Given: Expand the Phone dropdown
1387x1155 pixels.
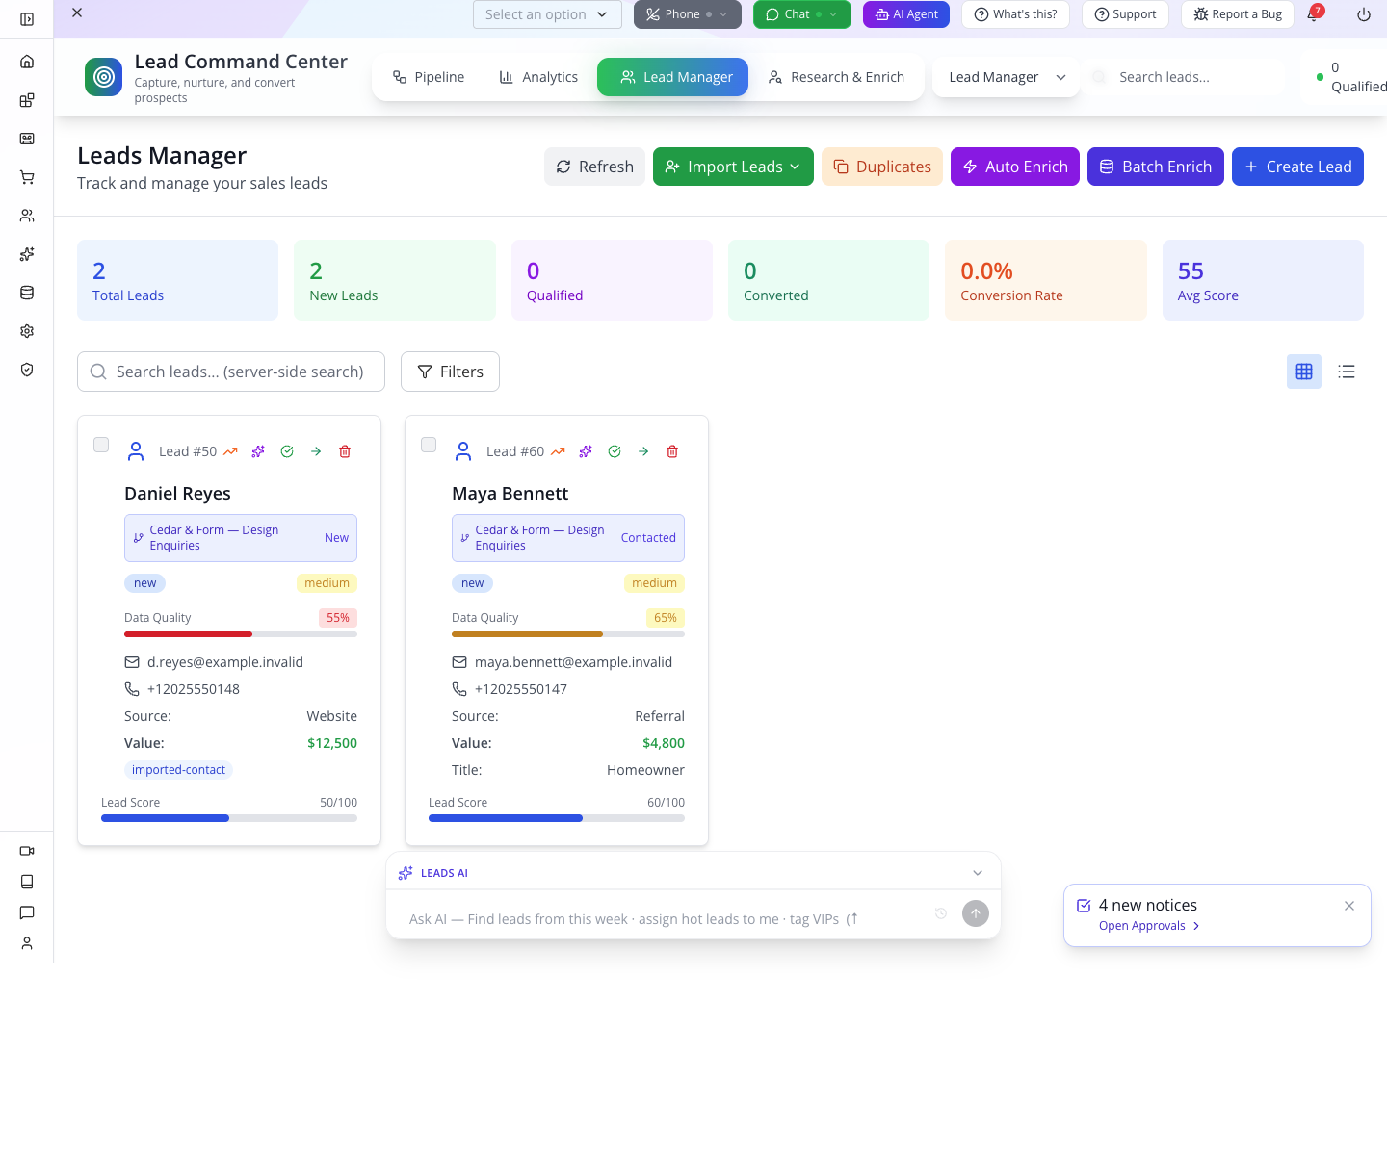Looking at the screenshot, I should (723, 14).
